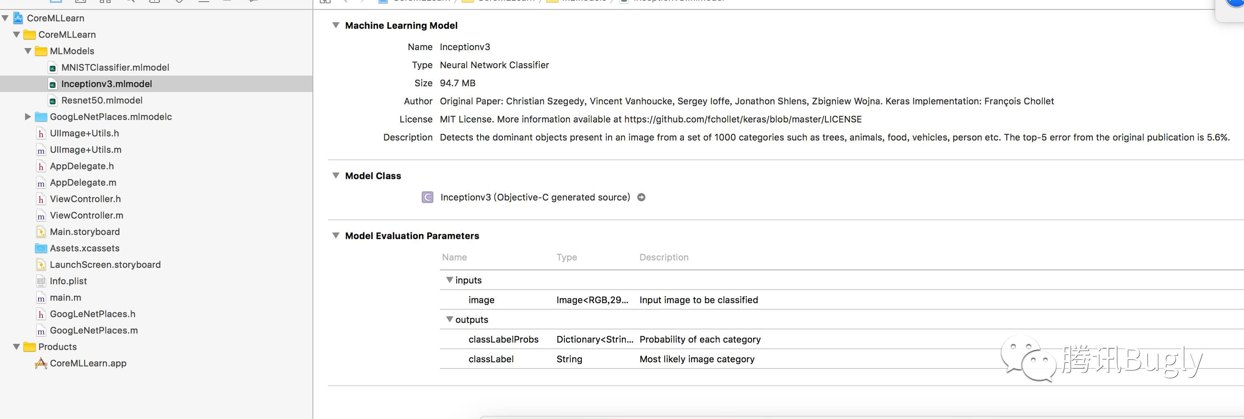Click the Assets.xcassets catalog icon
Viewport: 1244px width, 419px height.
[x=41, y=249]
